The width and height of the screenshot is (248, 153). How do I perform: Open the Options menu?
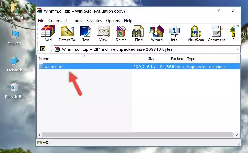pyautogui.click(x=113, y=21)
